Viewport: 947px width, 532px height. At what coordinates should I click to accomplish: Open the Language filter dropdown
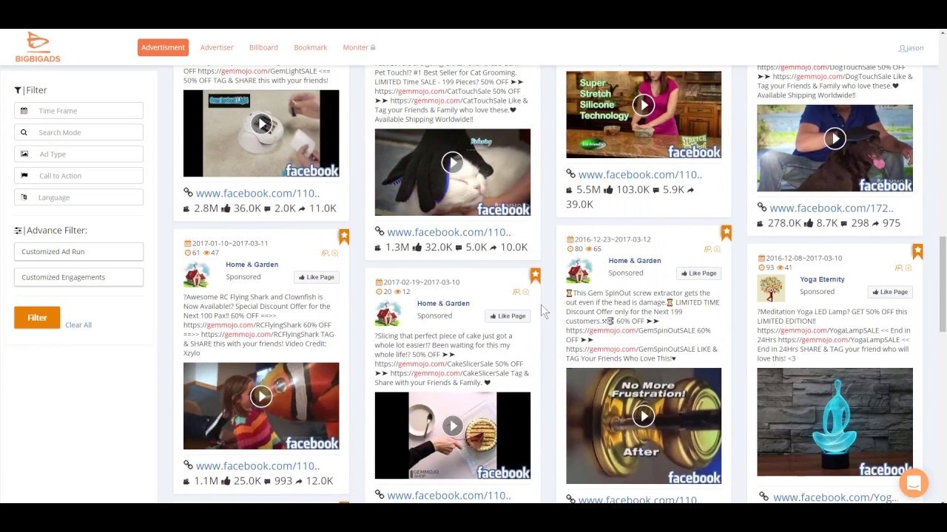click(x=78, y=197)
